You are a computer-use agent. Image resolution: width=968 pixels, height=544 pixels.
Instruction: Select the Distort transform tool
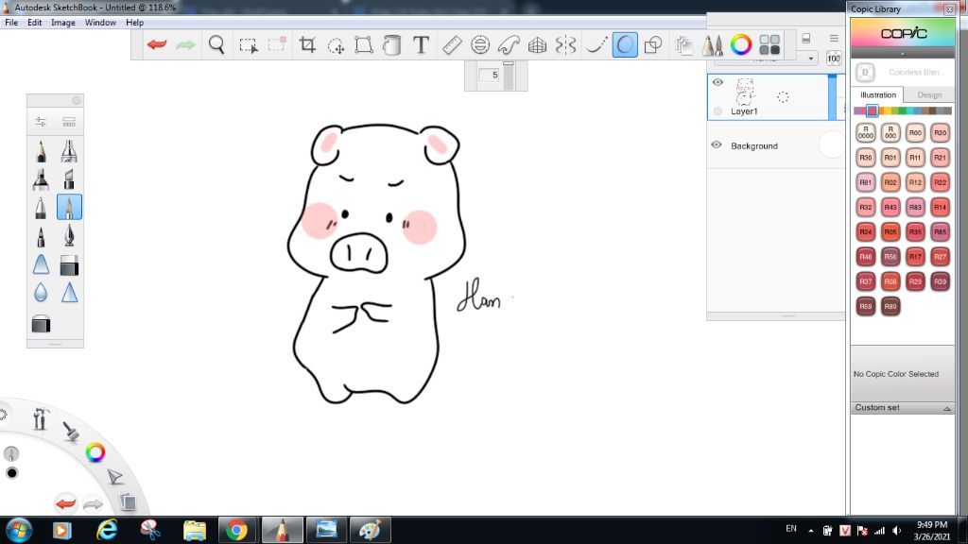364,44
